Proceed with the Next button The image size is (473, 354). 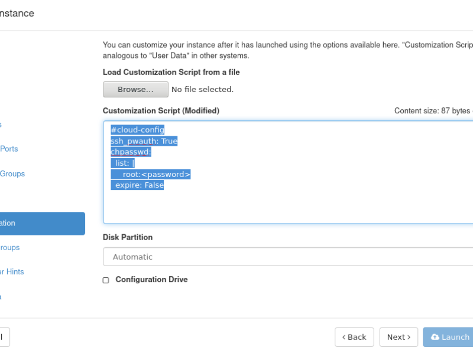(x=399, y=337)
